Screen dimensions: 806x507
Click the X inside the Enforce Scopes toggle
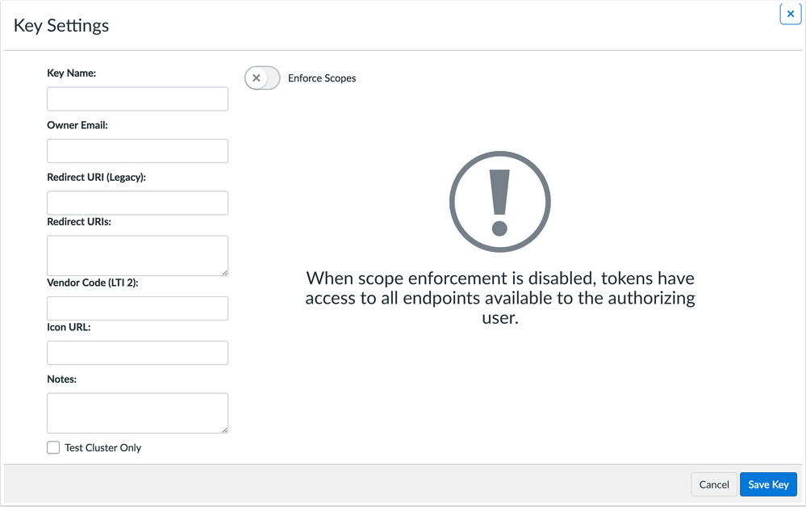pos(256,78)
